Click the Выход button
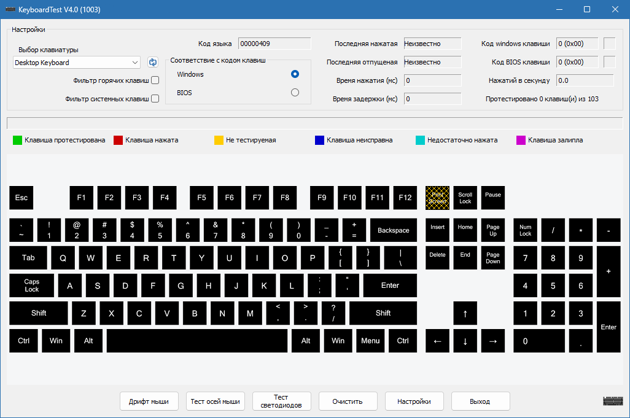Screen dimensions: 630x418 click(x=480, y=401)
